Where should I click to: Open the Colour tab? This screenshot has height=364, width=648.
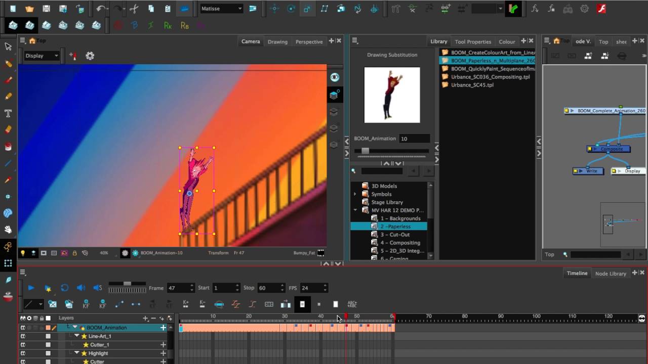tap(507, 41)
